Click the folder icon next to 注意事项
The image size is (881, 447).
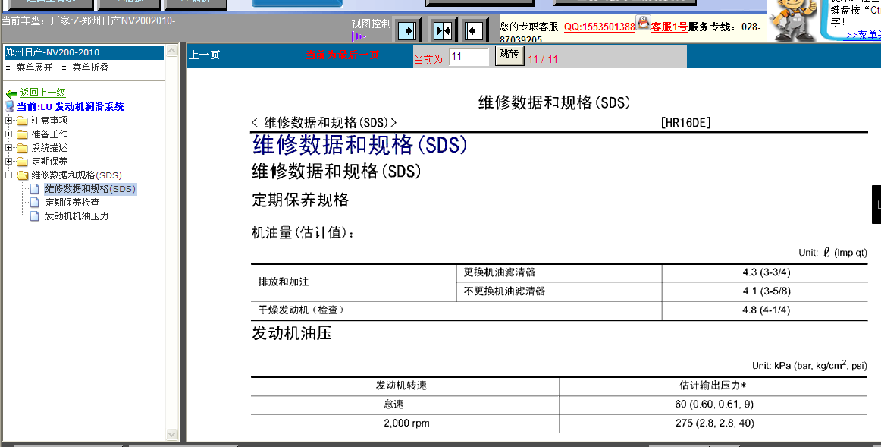(x=22, y=121)
